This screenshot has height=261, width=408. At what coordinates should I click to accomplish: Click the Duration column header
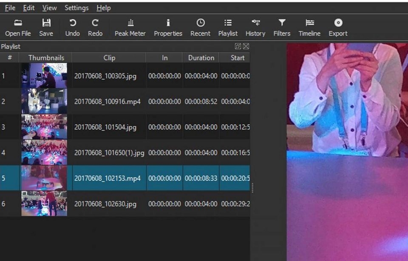click(x=201, y=58)
